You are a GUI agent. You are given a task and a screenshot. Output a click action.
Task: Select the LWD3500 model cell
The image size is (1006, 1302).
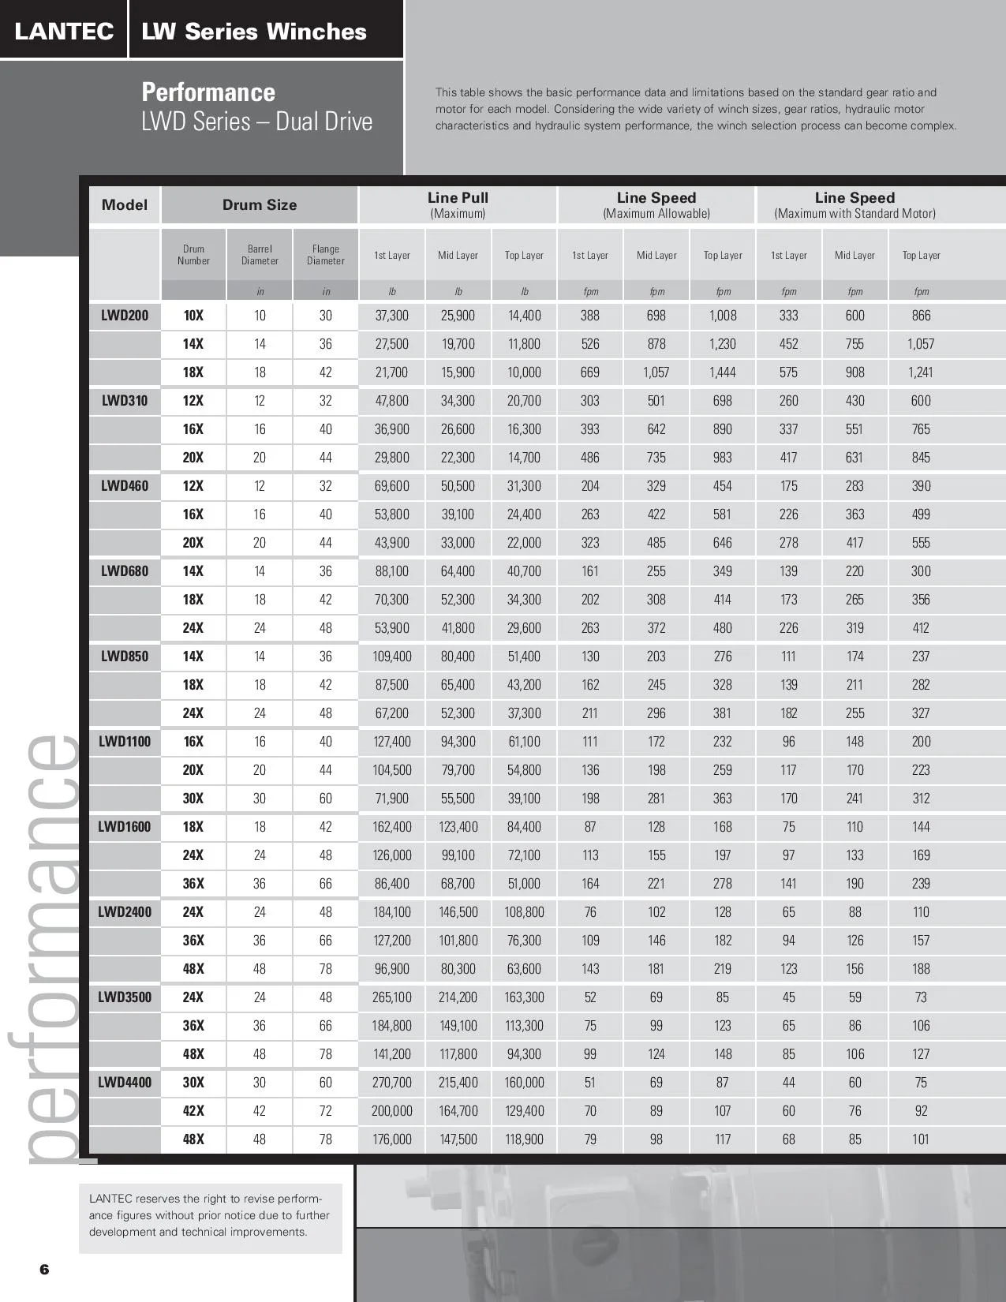click(x=125, y=997)
